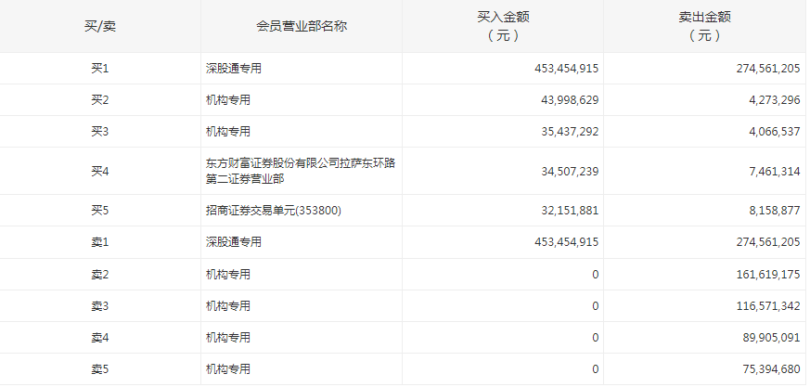Viewport: 810px width, 387px height.
Task: Click the 买5 row label
Action: click(100, 211)
